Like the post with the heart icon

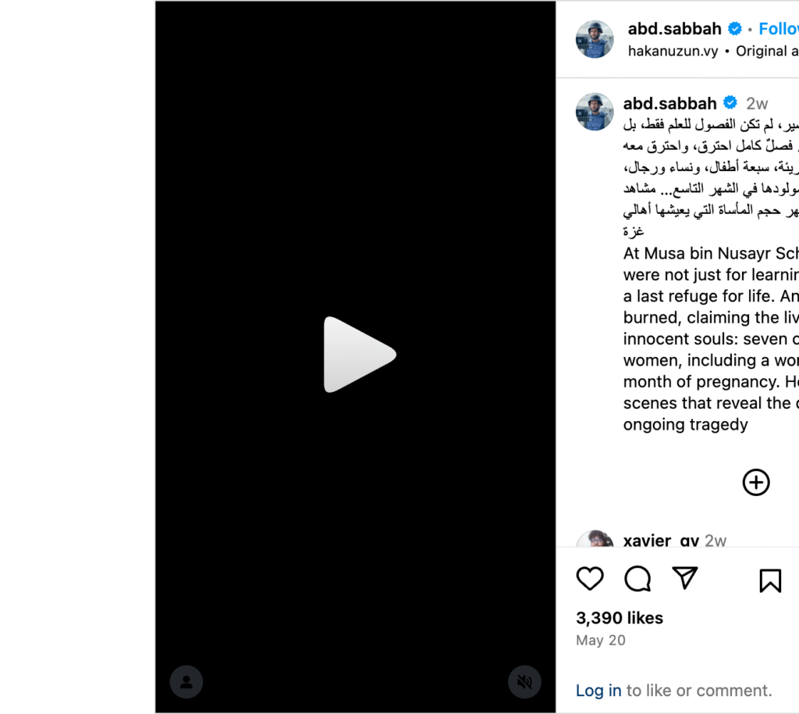coord(590,579)
